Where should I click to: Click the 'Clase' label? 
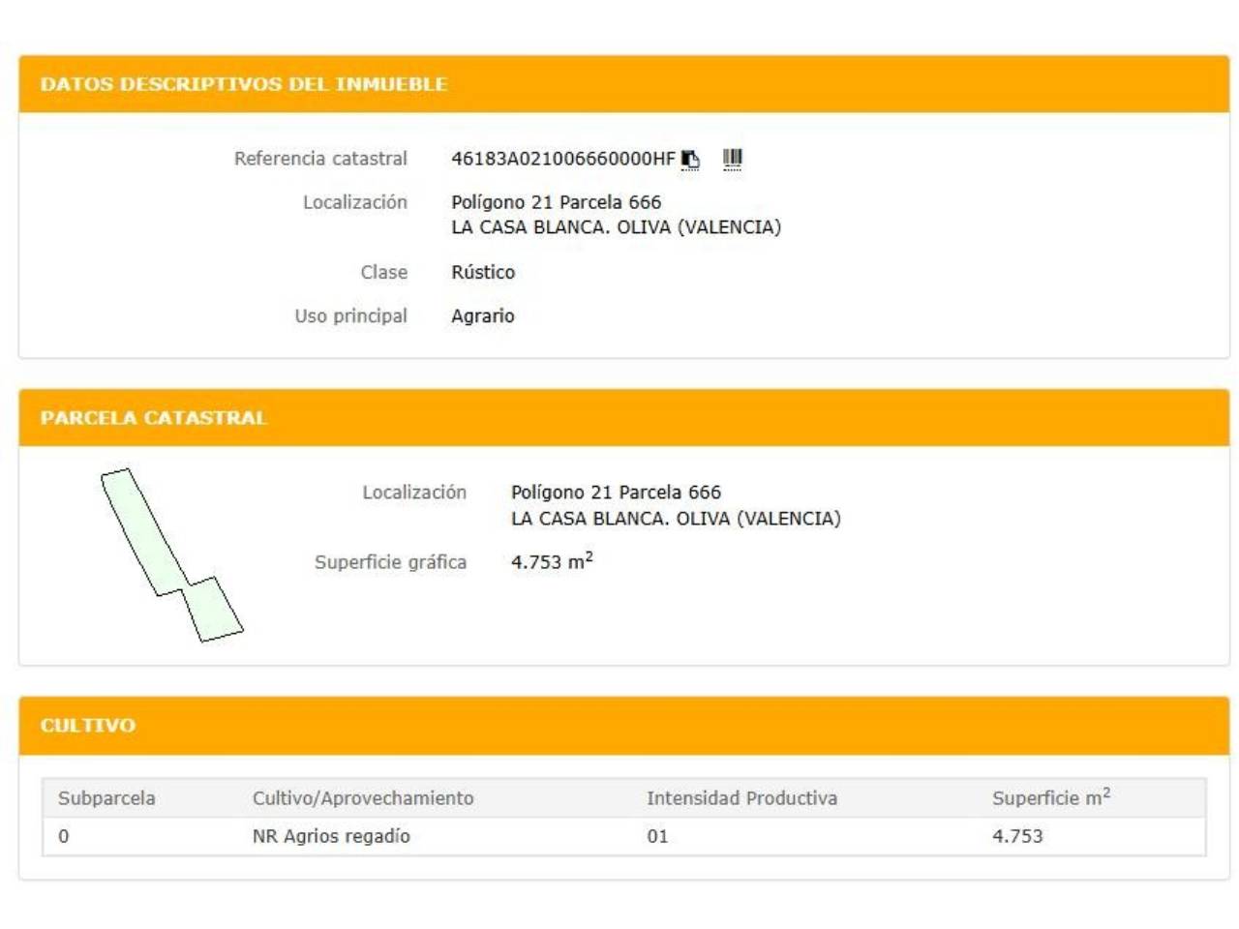(383, 272)
